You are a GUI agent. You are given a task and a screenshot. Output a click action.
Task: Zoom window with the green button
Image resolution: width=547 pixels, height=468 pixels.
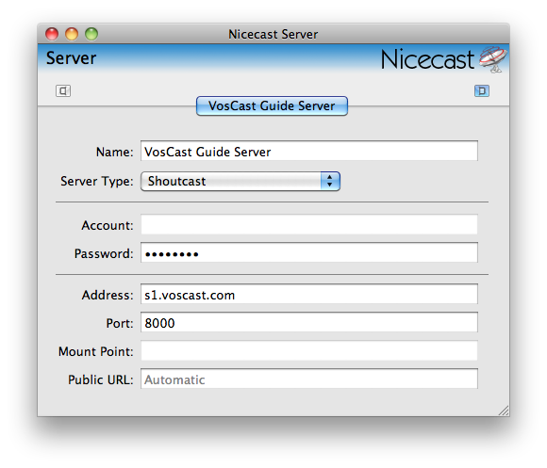coord(91,34)
